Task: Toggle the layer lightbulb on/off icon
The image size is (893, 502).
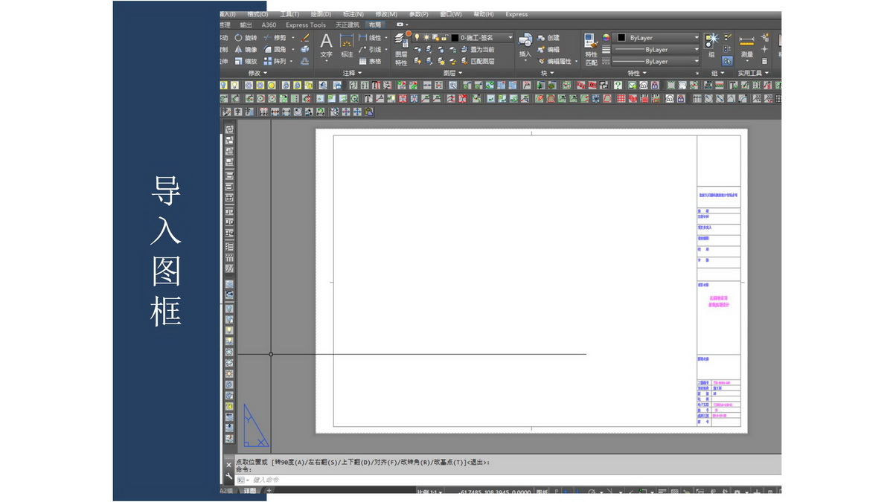Action: pyautogui.click(x=417, y=37)
